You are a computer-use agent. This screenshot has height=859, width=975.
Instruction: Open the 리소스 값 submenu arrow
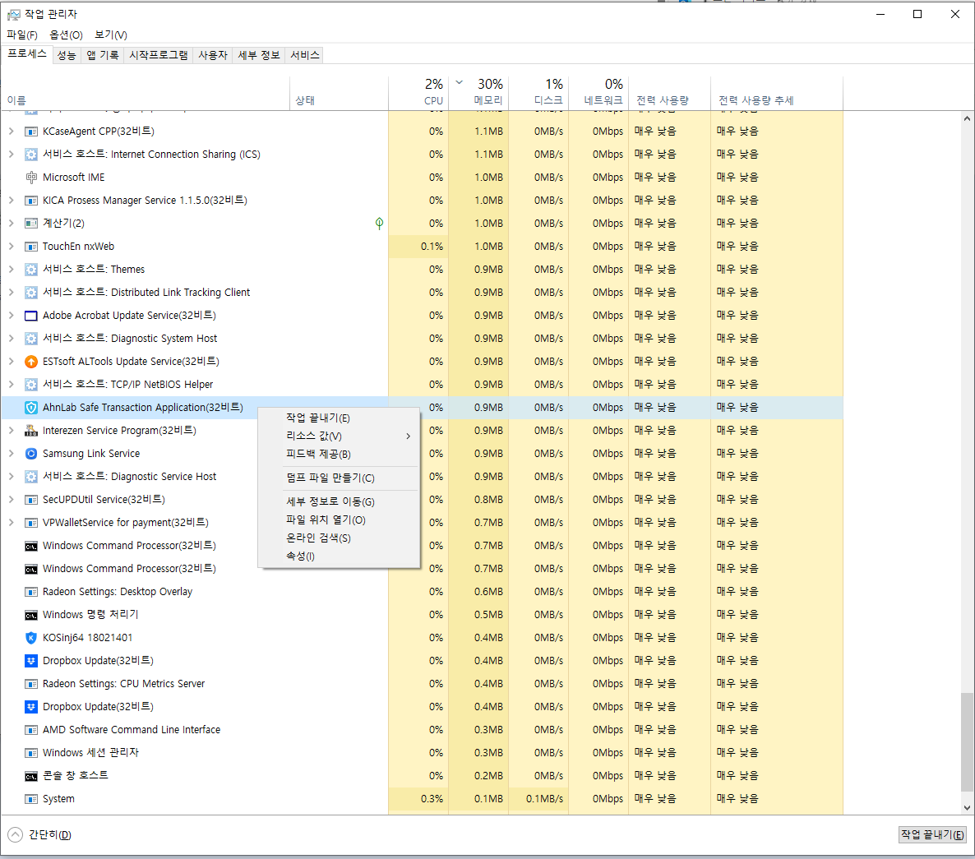click(408, 436)
